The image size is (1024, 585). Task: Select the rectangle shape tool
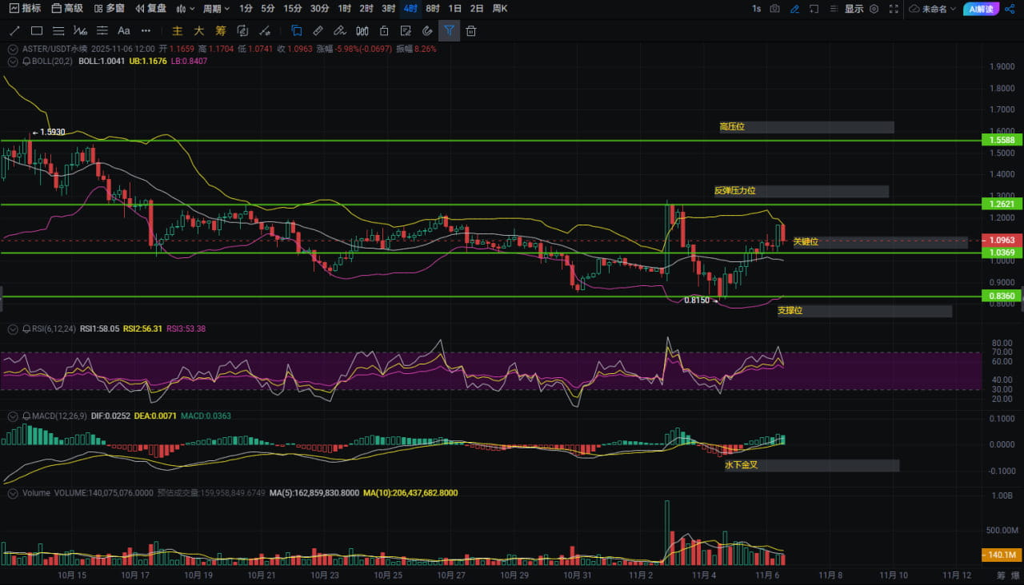[x=37, y=31]
